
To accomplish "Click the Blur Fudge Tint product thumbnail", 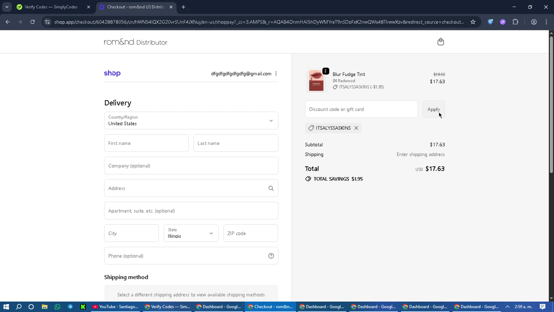I will point(316,80).
